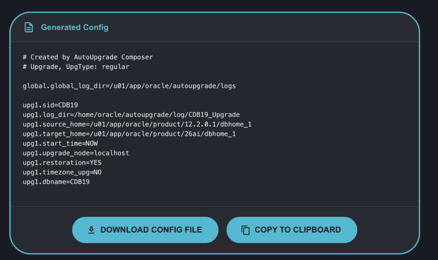Click the copy icon in clipboard button
This screenshot has width=438, height=260.
(x=246, y=230)
